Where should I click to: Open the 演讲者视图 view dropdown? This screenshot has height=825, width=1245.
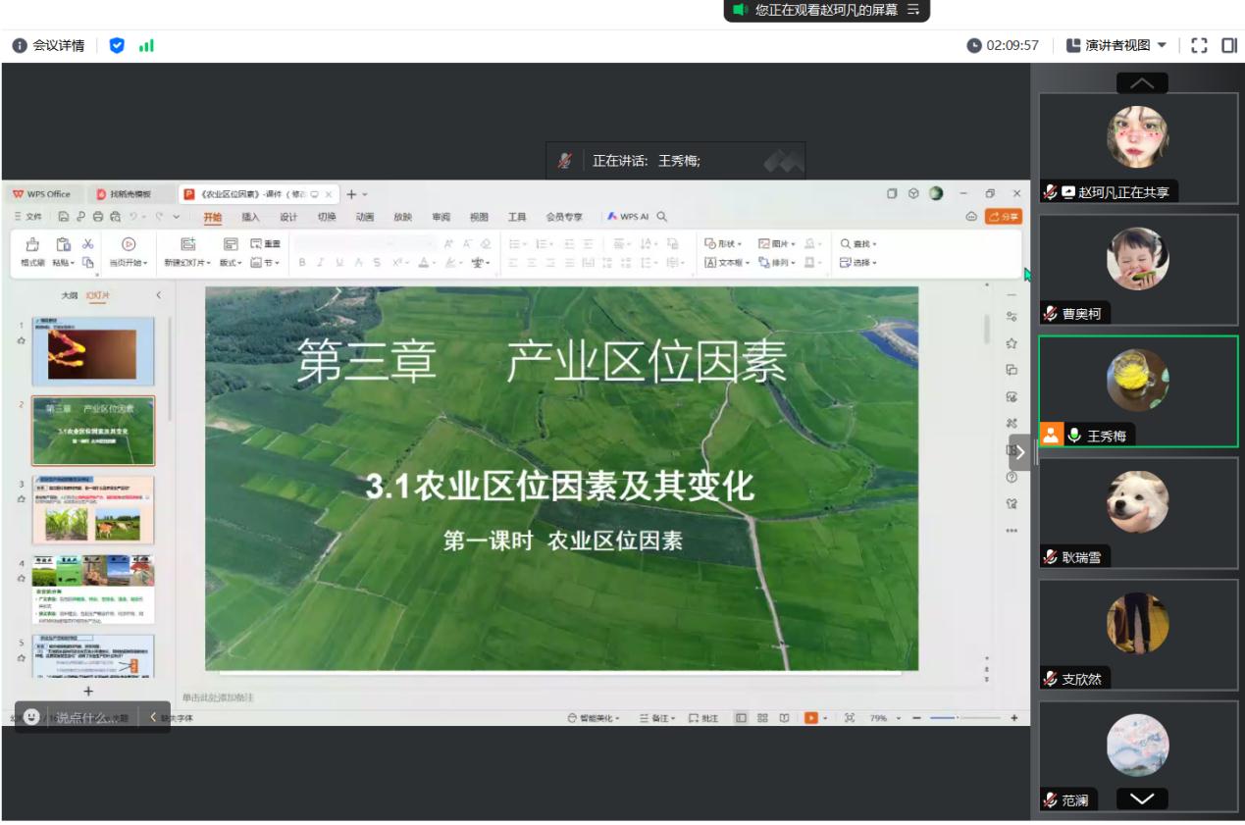(1116, 45)
